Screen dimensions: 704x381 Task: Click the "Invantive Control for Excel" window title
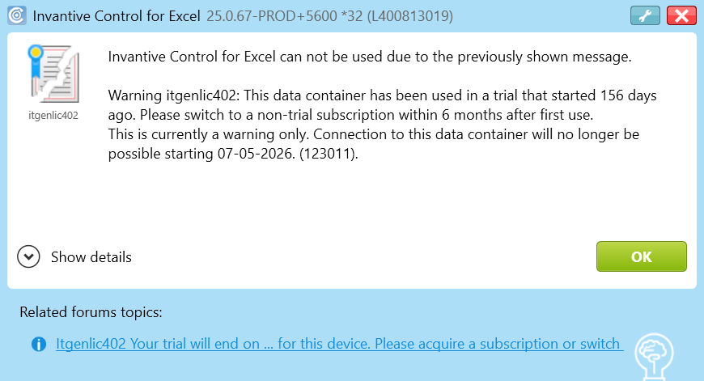point(117,15)
